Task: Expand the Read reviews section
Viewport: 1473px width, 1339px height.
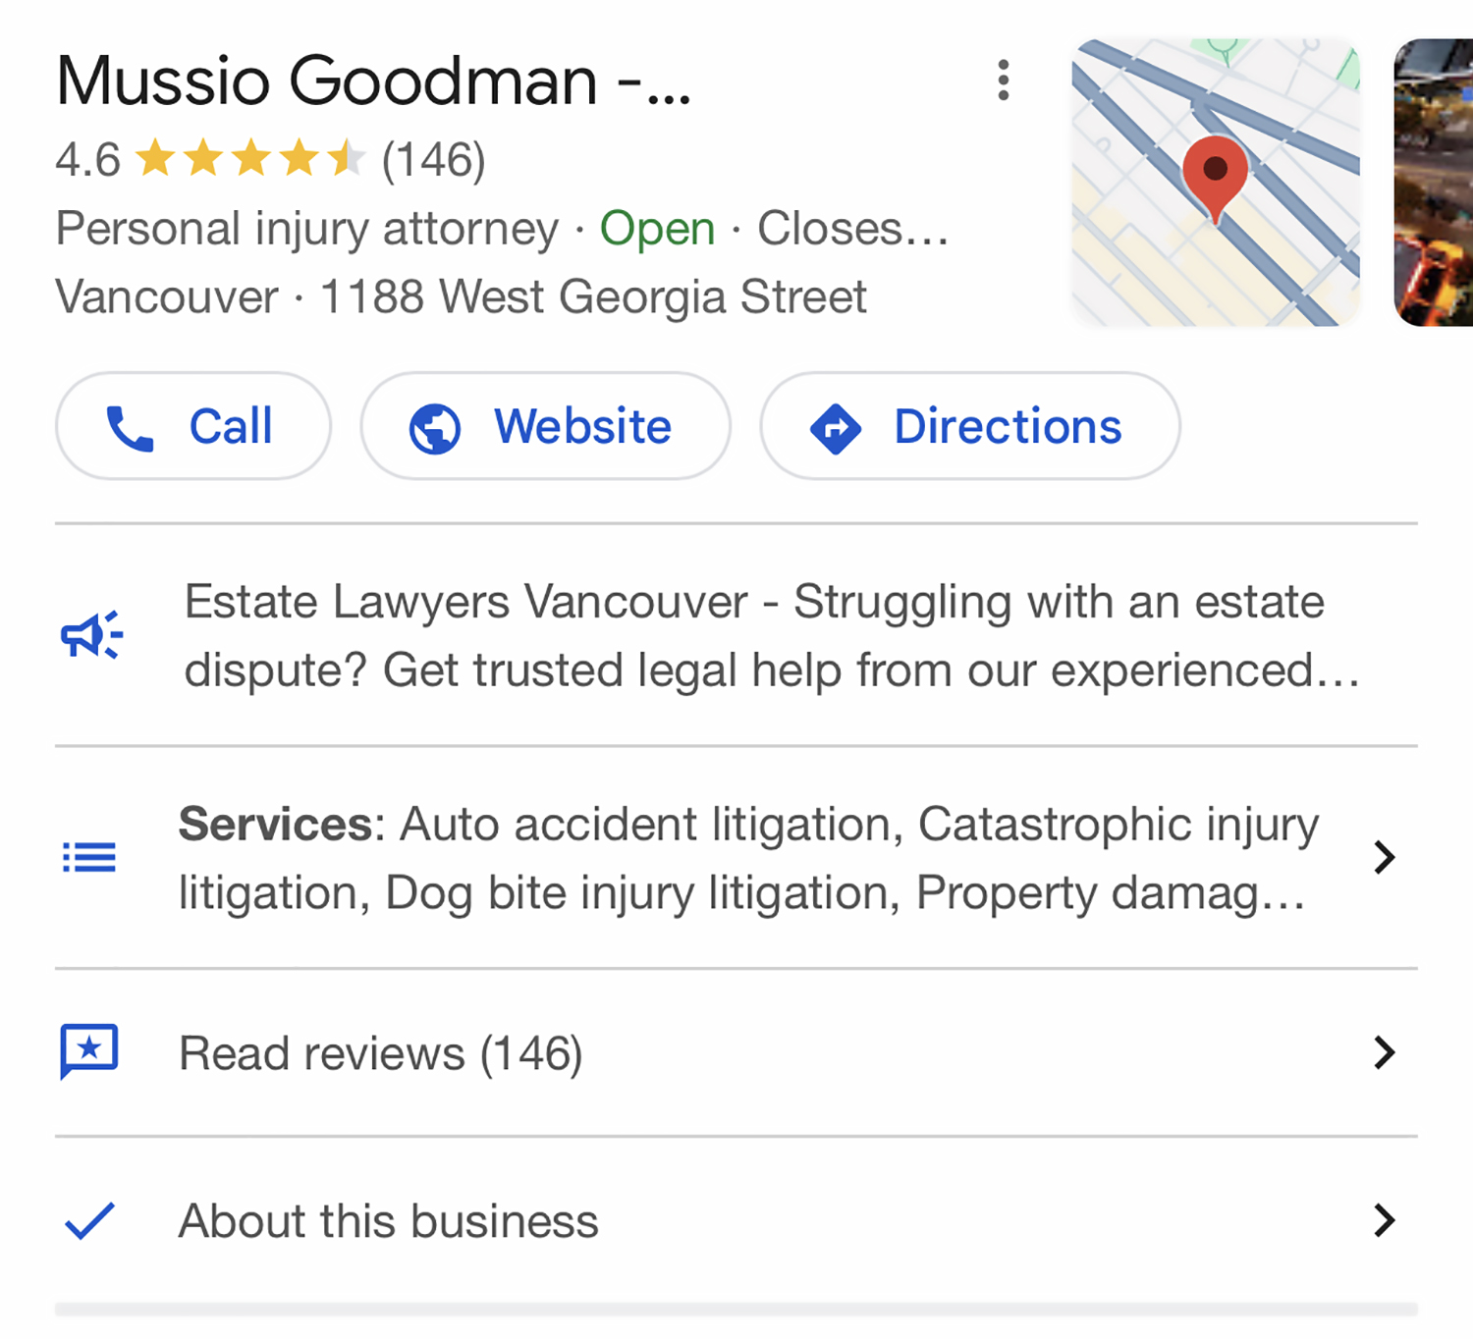Action: click(x=1385, y=1052)
